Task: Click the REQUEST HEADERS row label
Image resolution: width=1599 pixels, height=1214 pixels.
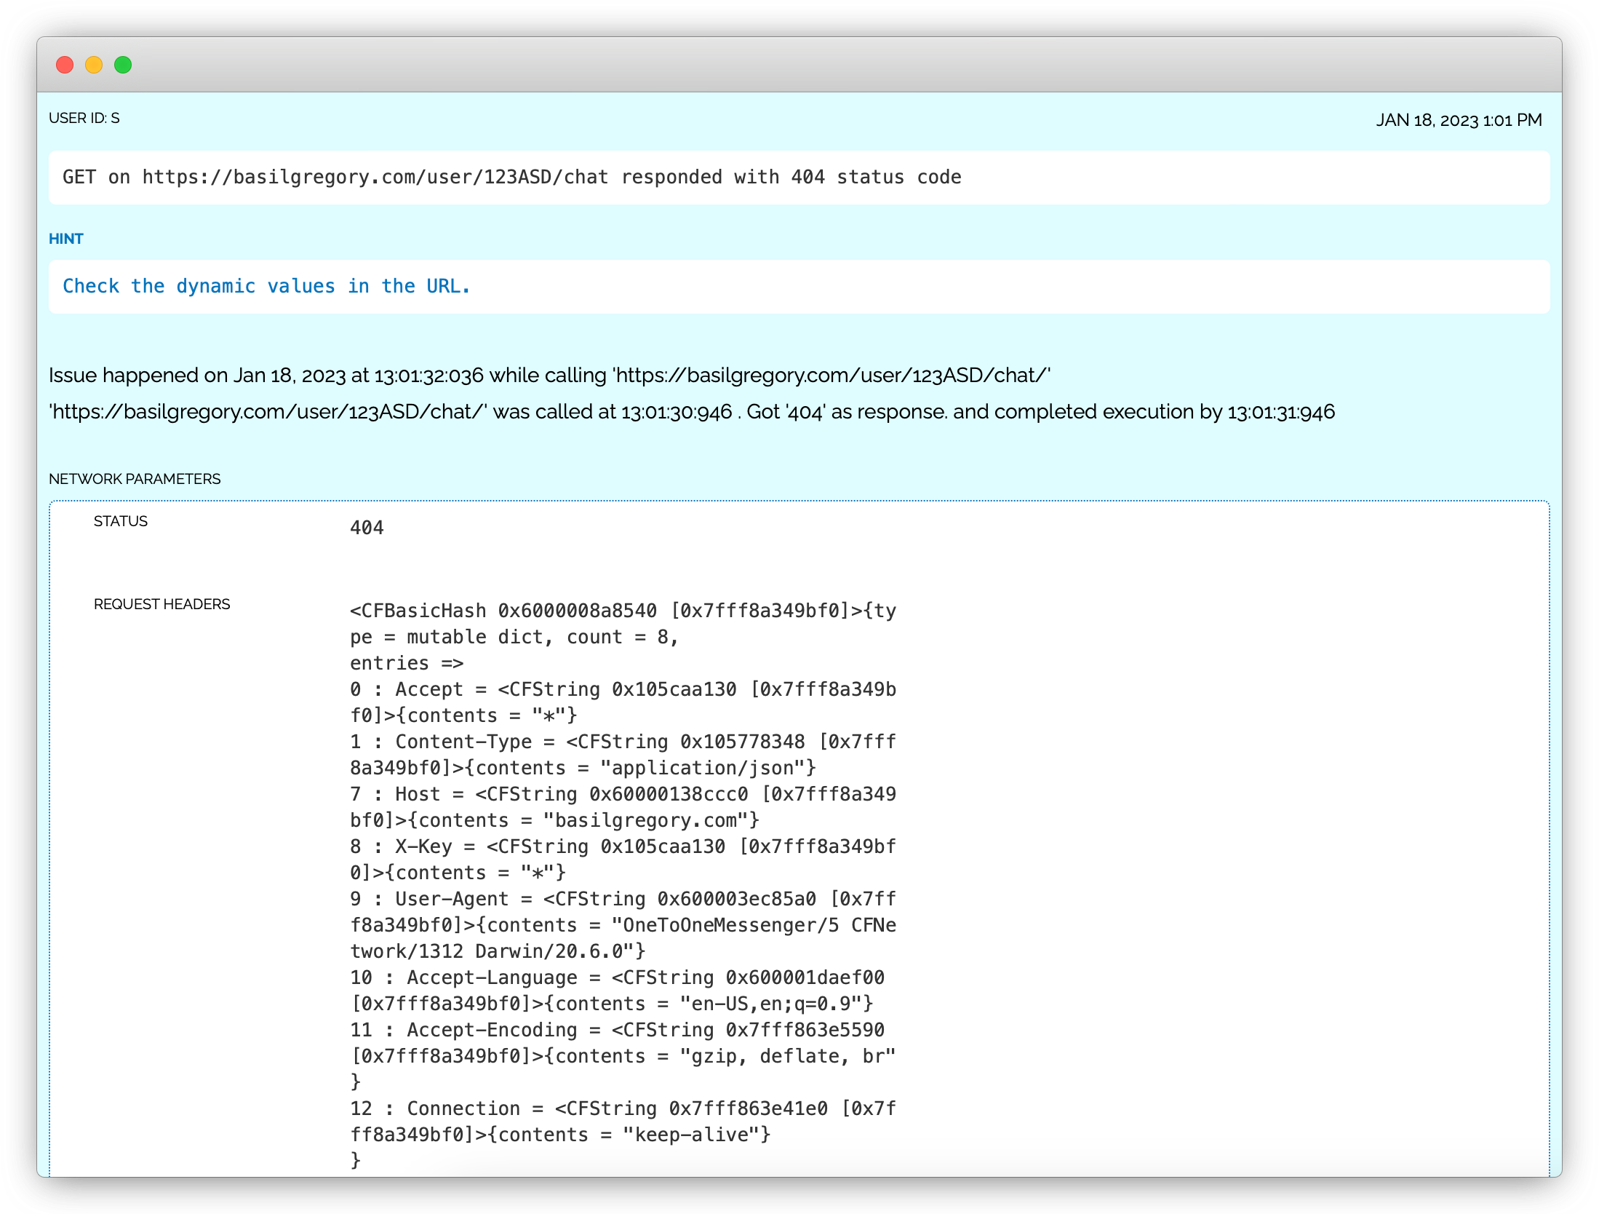Action: pos(162,604)
